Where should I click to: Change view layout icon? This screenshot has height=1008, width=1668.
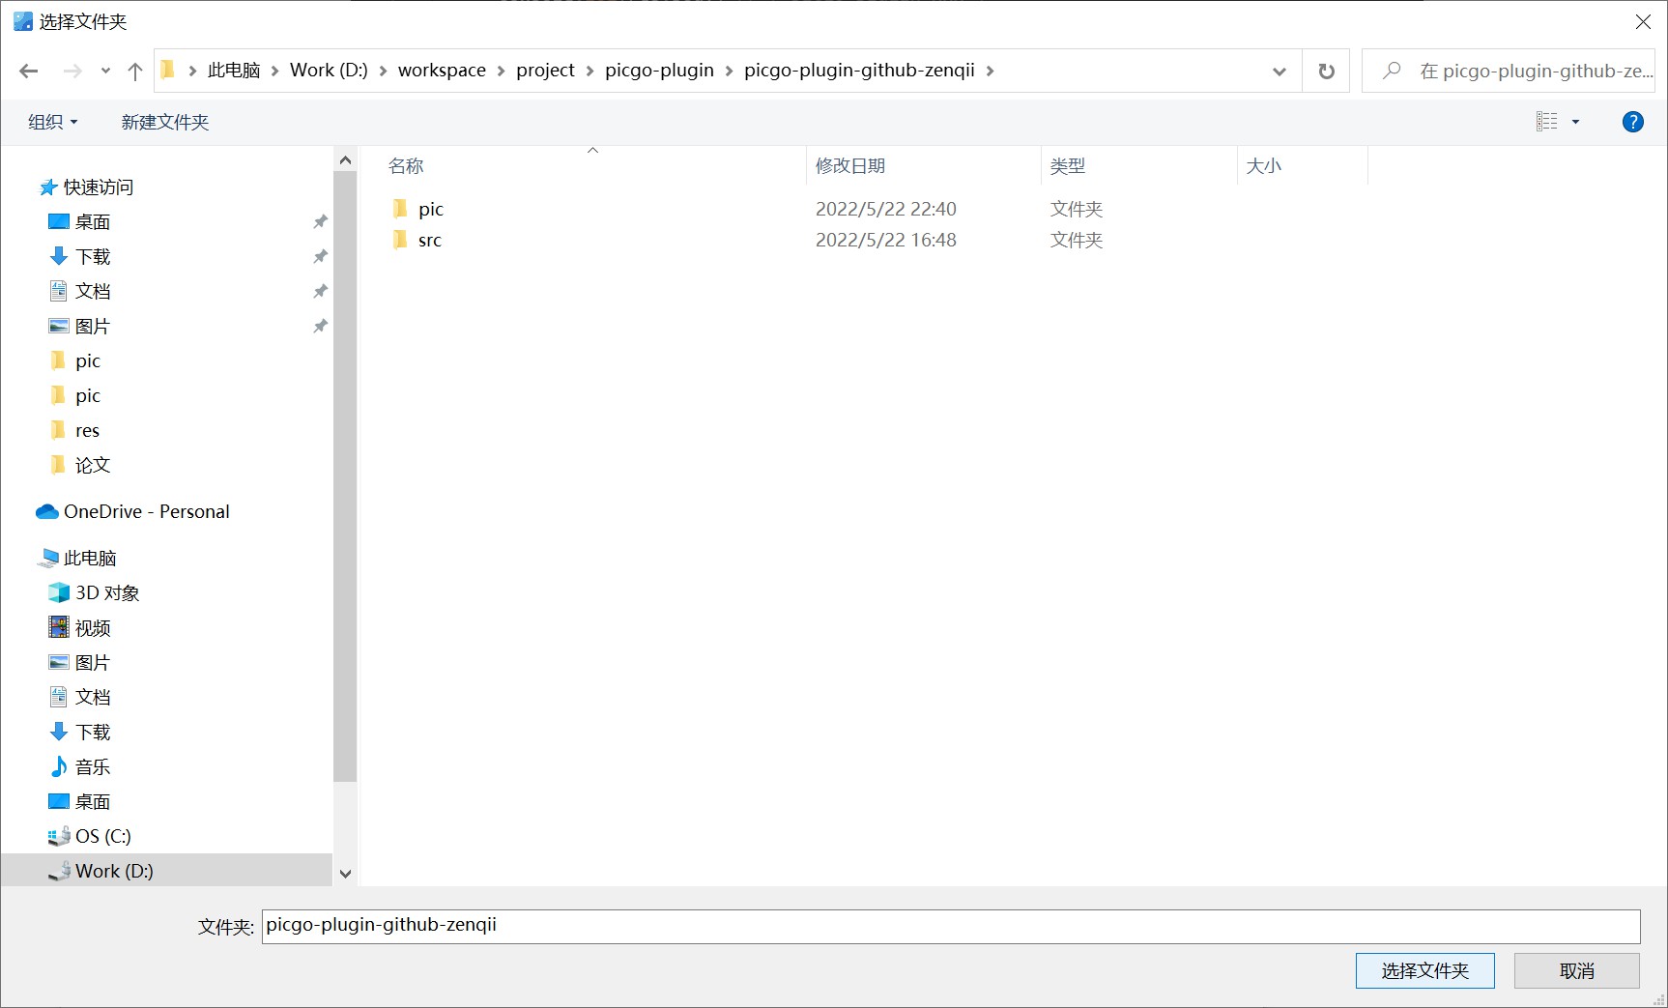click(1547, 121)
